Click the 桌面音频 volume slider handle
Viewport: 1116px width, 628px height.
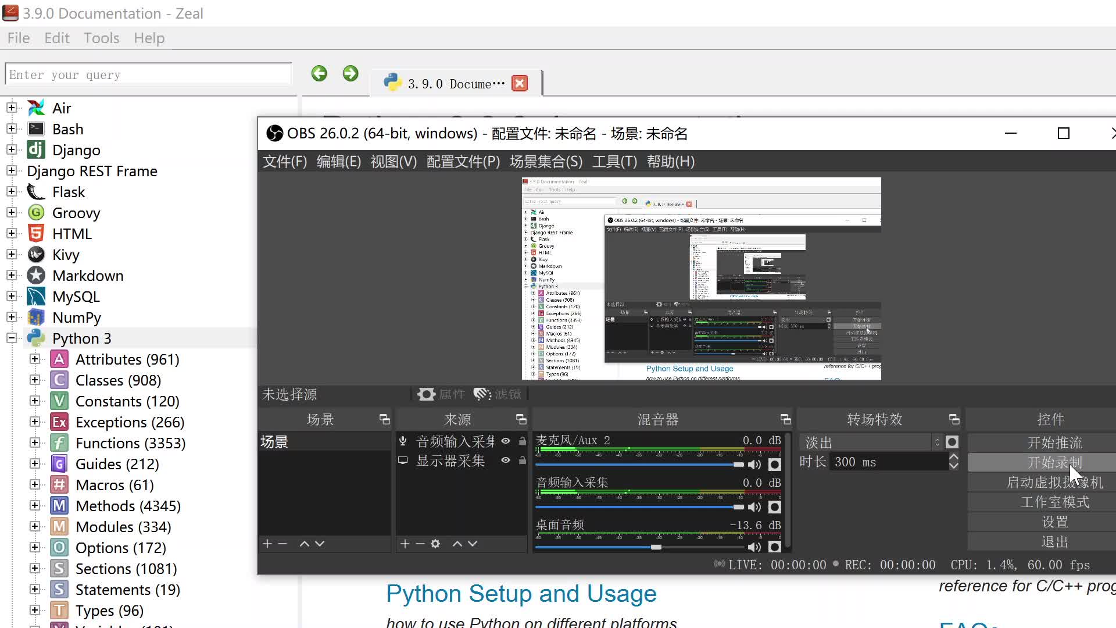(x=656, y=547)
